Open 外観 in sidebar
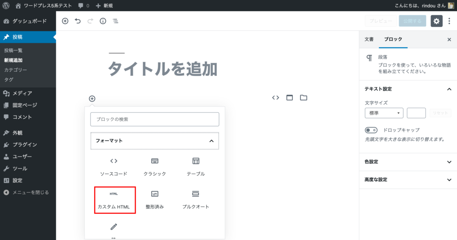Screen dimensions: 457x240 (x=28, y=133)
